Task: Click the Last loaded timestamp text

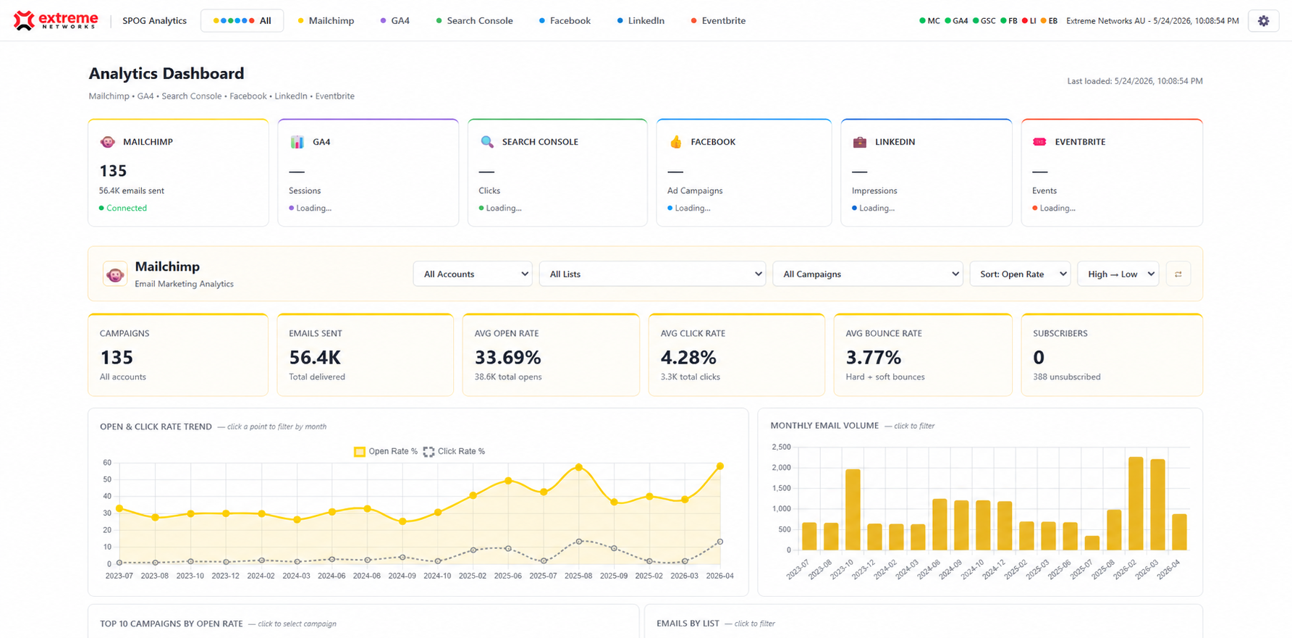Action: pyautogui.click(x=1135, y=81)
